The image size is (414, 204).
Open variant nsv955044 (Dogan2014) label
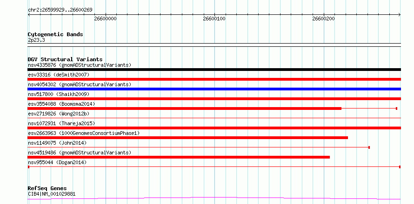57,162
